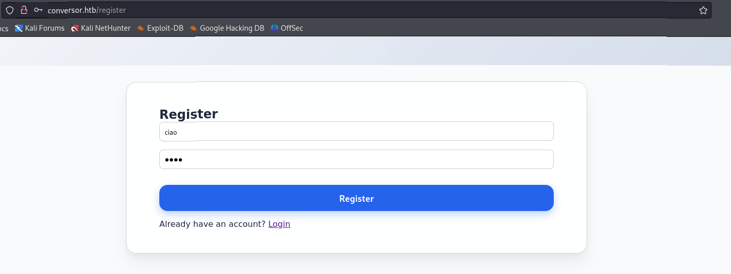This screenshot has width=731, height=274.
Task: Click the Exploit-DB bookmark favicon
Action: click(x=140, y=28)
